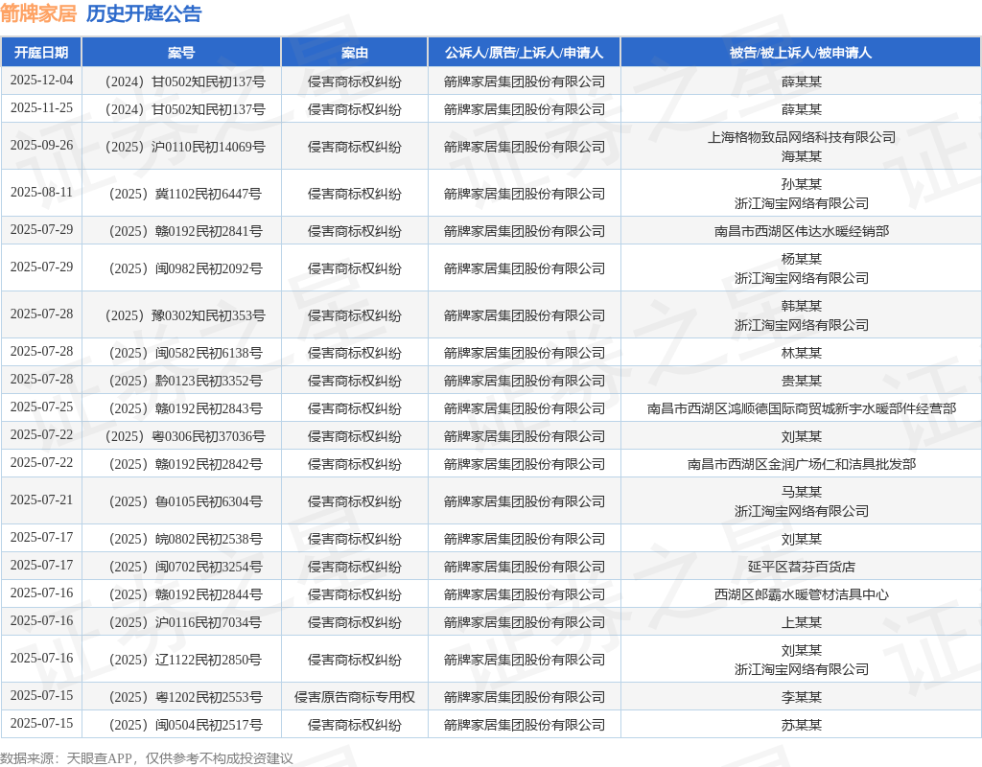Image resolution: width=982 pixels, height=767 pixels.
Task: Select the 案号 column header
Action: 181,53
